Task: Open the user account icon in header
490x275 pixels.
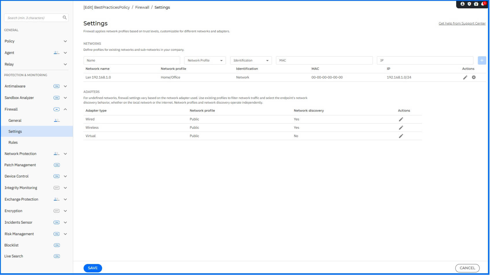Action: pyautogui.click(x=463, y=4)
